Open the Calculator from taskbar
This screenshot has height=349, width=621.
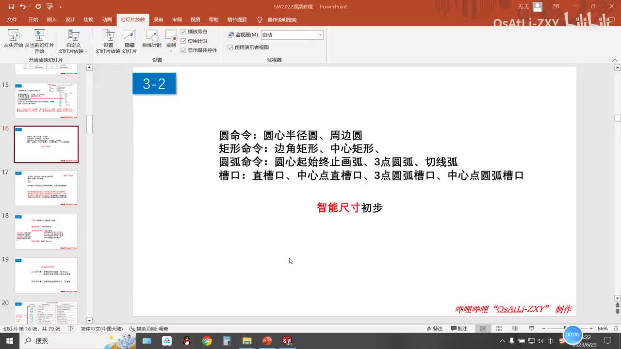coord(227,341)
